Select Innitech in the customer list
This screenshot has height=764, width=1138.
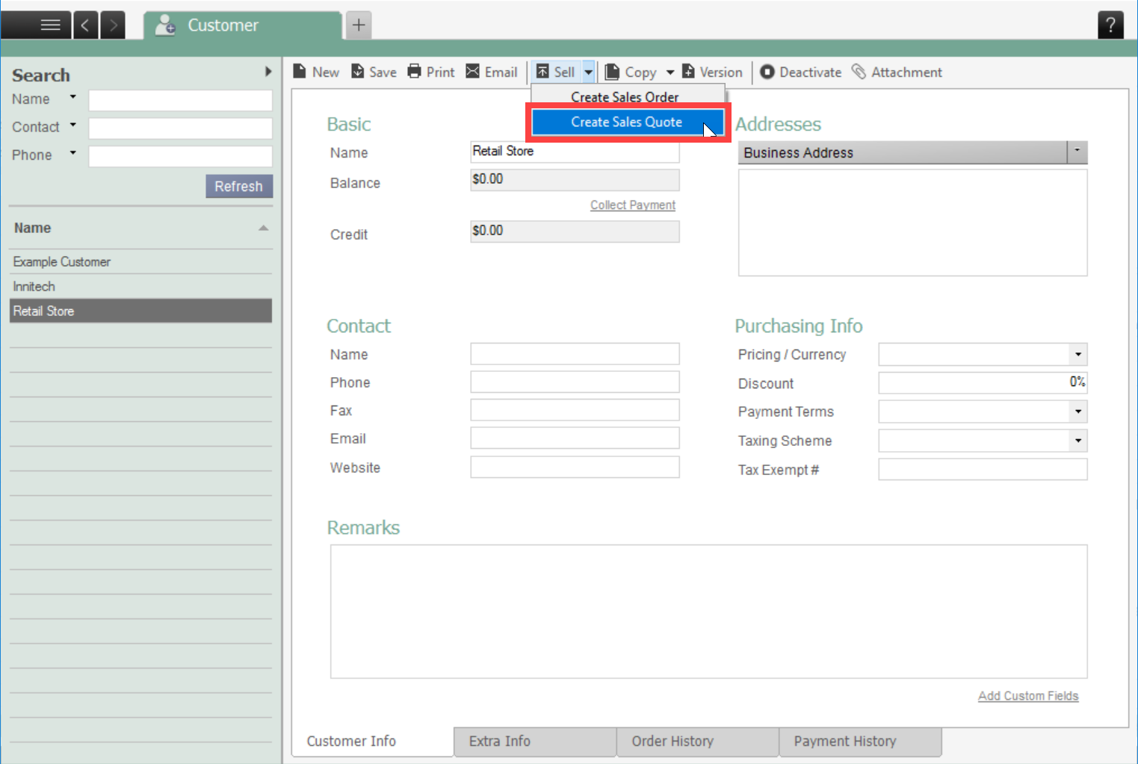point(140,286)
